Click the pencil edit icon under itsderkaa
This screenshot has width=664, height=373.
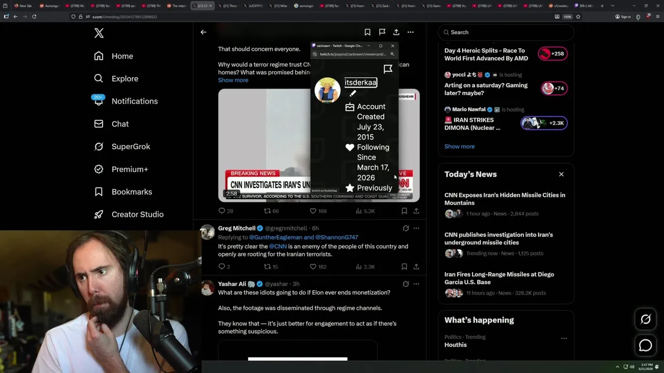tap(353, 94)
